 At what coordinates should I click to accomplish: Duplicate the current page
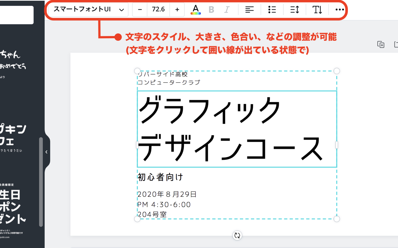(x=381, y=44)
